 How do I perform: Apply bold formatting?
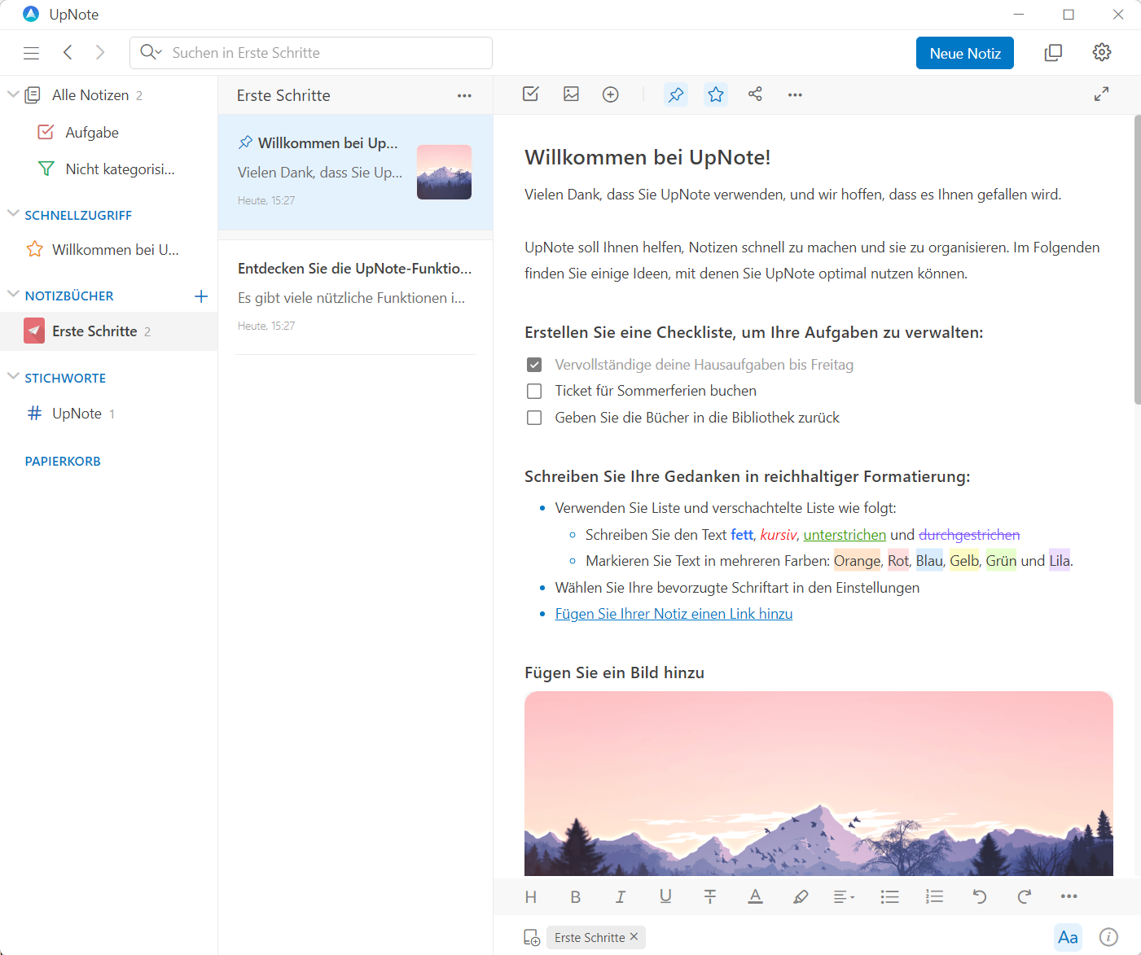coord(576,896)
